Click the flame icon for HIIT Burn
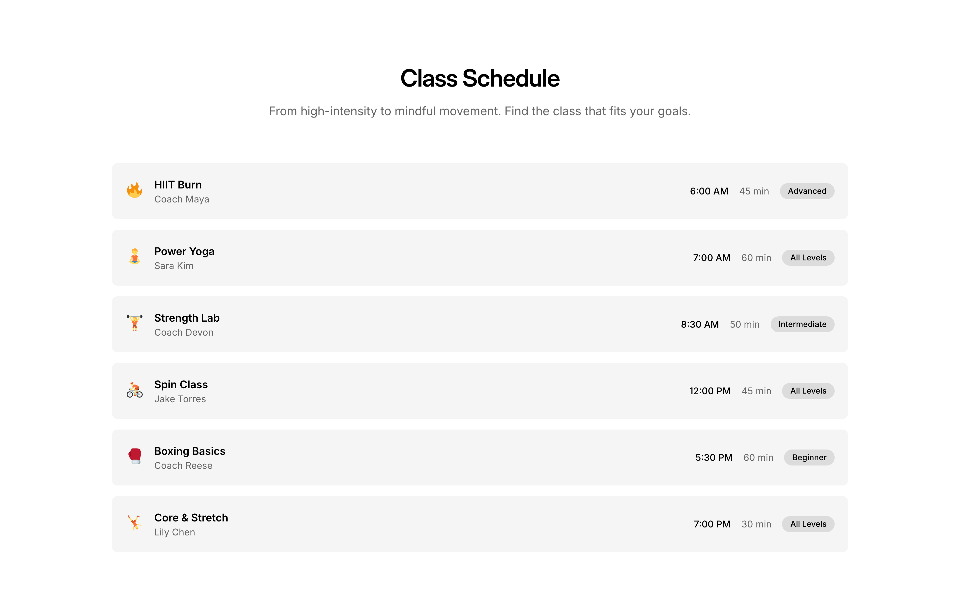The width and height of the screenshot is (960, 616). coord(135,191)
